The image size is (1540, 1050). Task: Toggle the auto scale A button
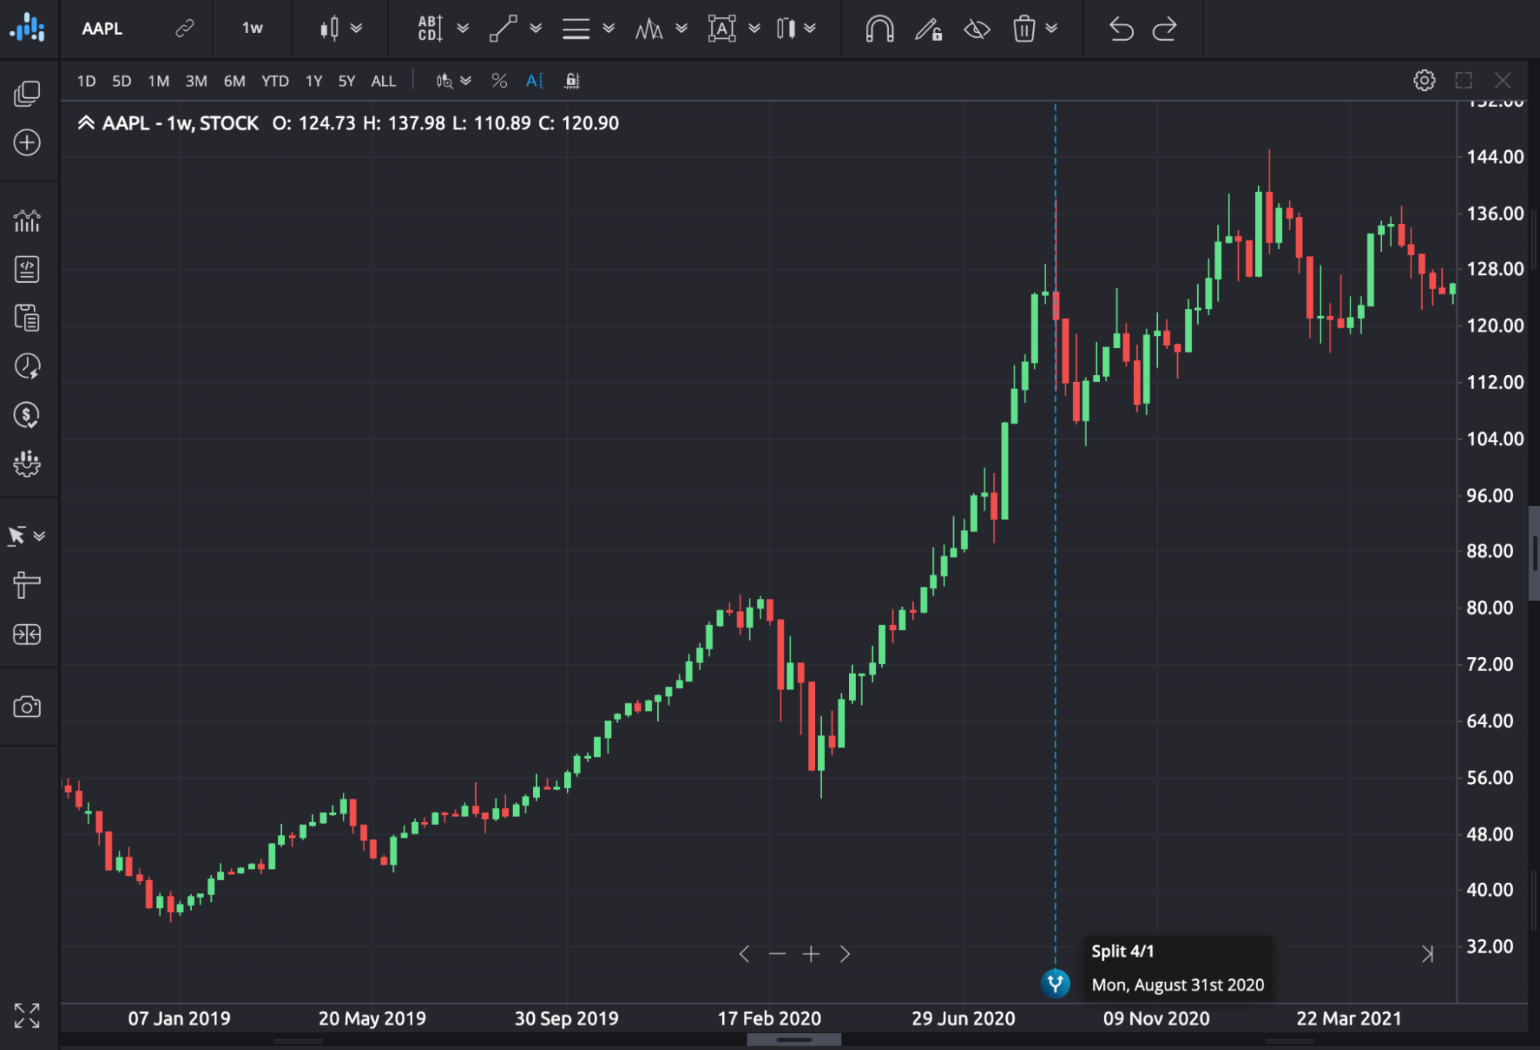tap(535, 81)
